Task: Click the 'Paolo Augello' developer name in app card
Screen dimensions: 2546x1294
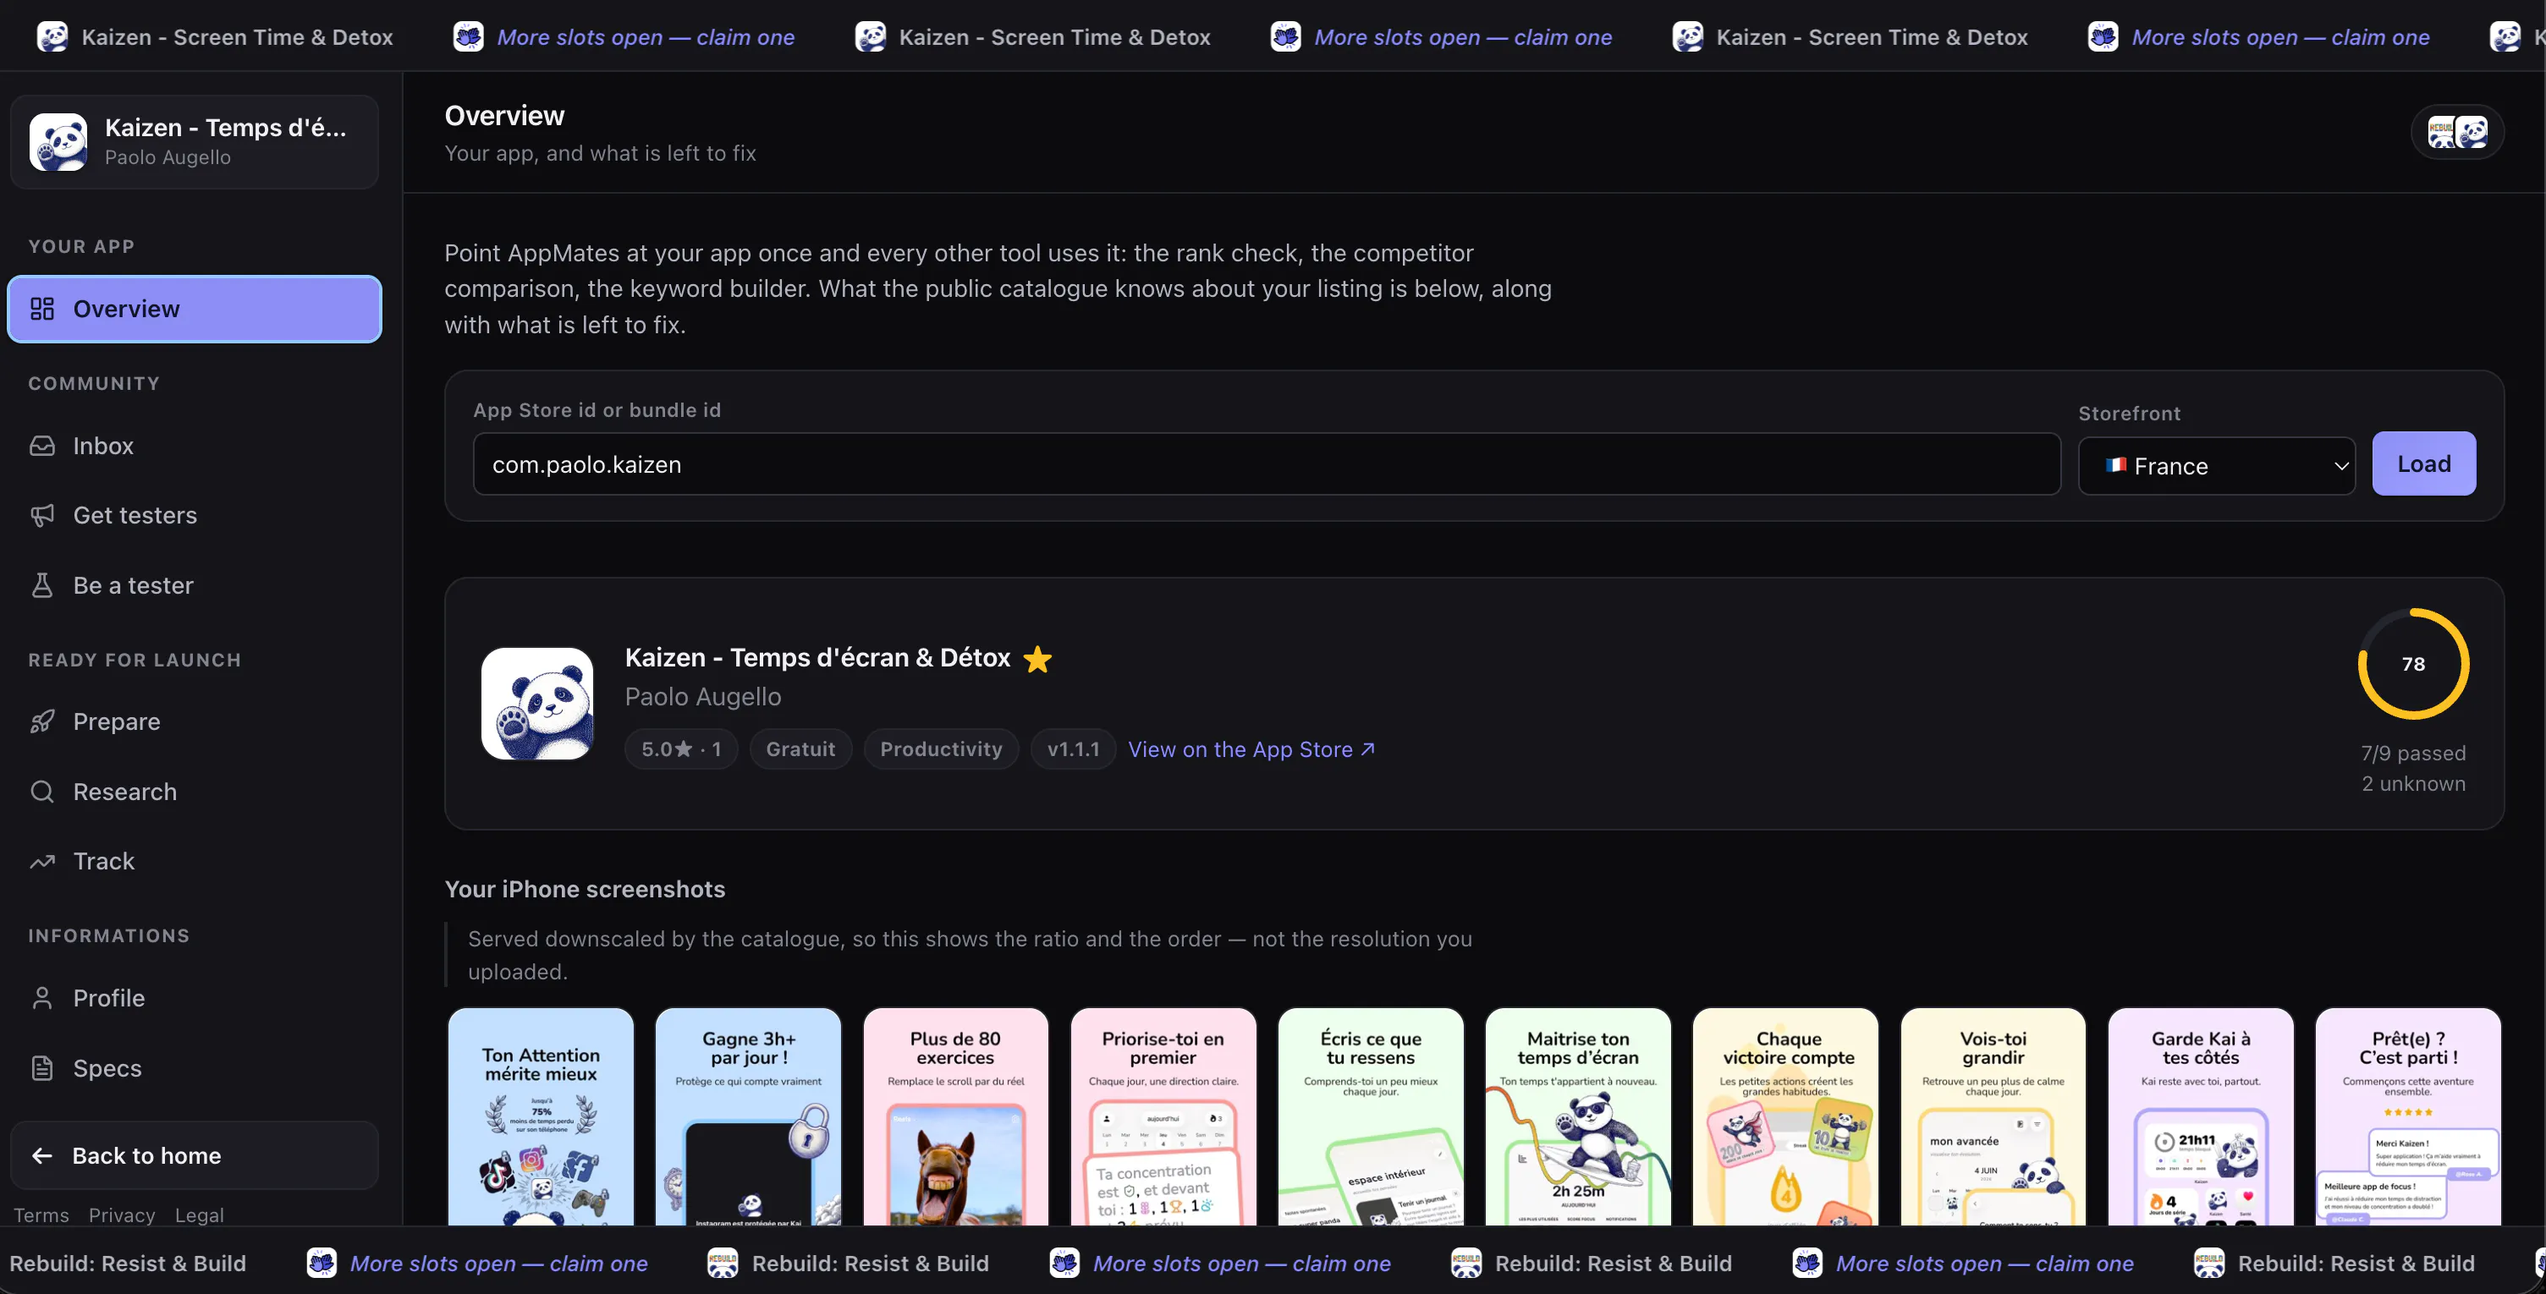Action: click(x=703, y=698)
